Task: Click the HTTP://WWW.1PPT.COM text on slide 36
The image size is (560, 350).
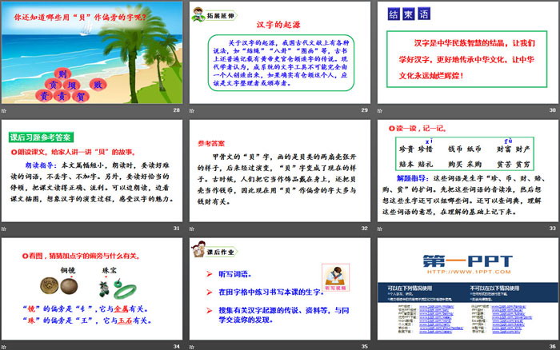Action: click(469, 272)
